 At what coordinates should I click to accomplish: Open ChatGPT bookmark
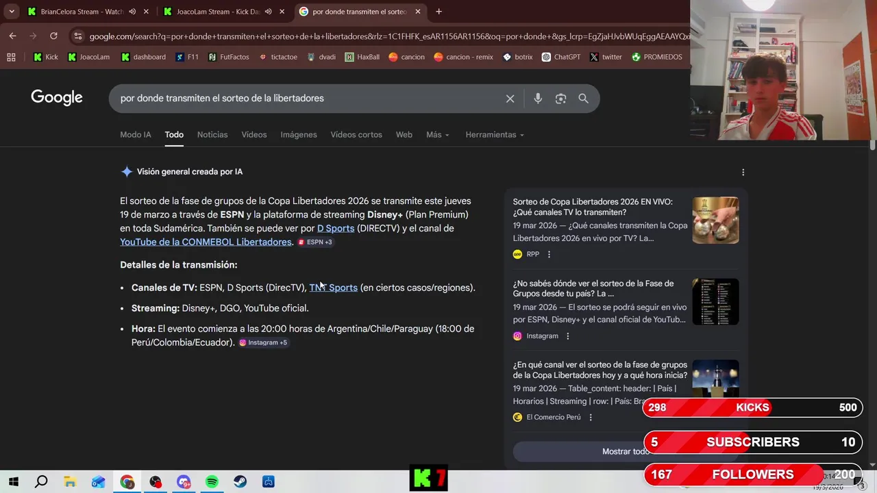click(x=561, y=57)
